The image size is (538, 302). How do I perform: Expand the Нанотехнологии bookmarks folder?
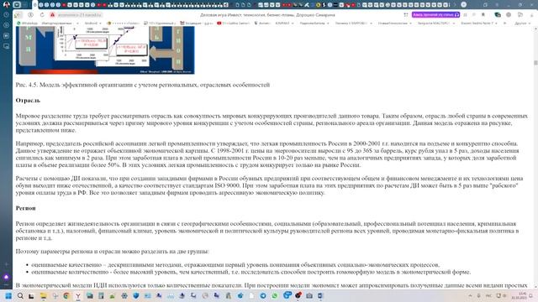point(394,23)
